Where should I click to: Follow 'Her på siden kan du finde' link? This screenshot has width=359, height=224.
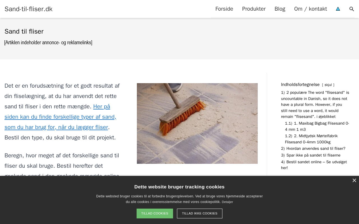pos(60,117)
